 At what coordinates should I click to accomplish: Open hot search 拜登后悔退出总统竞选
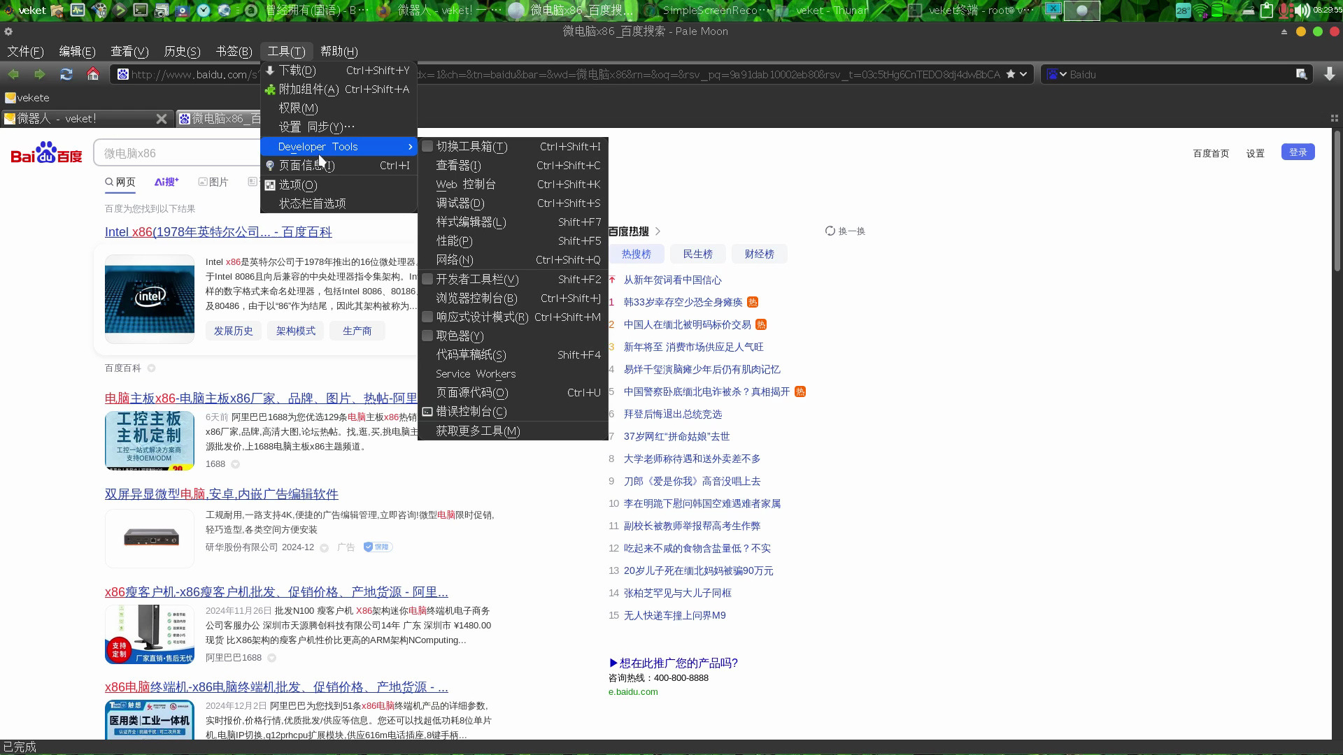pos(672,414)
